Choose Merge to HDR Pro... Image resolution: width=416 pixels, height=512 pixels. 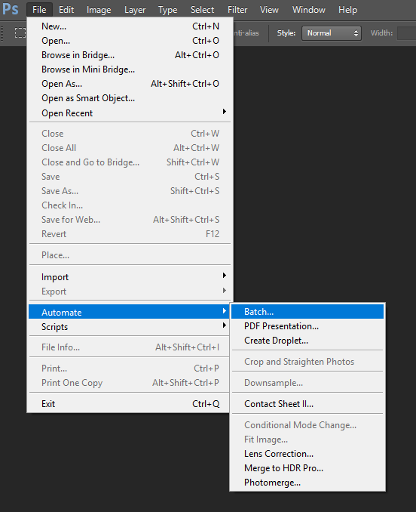click(307, 468)
